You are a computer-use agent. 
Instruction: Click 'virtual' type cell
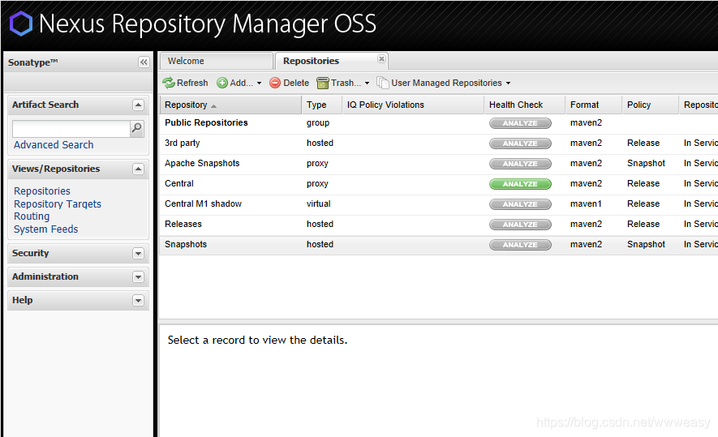pos(319,204)
